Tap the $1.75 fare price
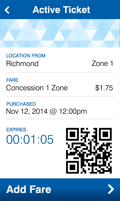Screen dimensions: 120x201 point(104,88)
